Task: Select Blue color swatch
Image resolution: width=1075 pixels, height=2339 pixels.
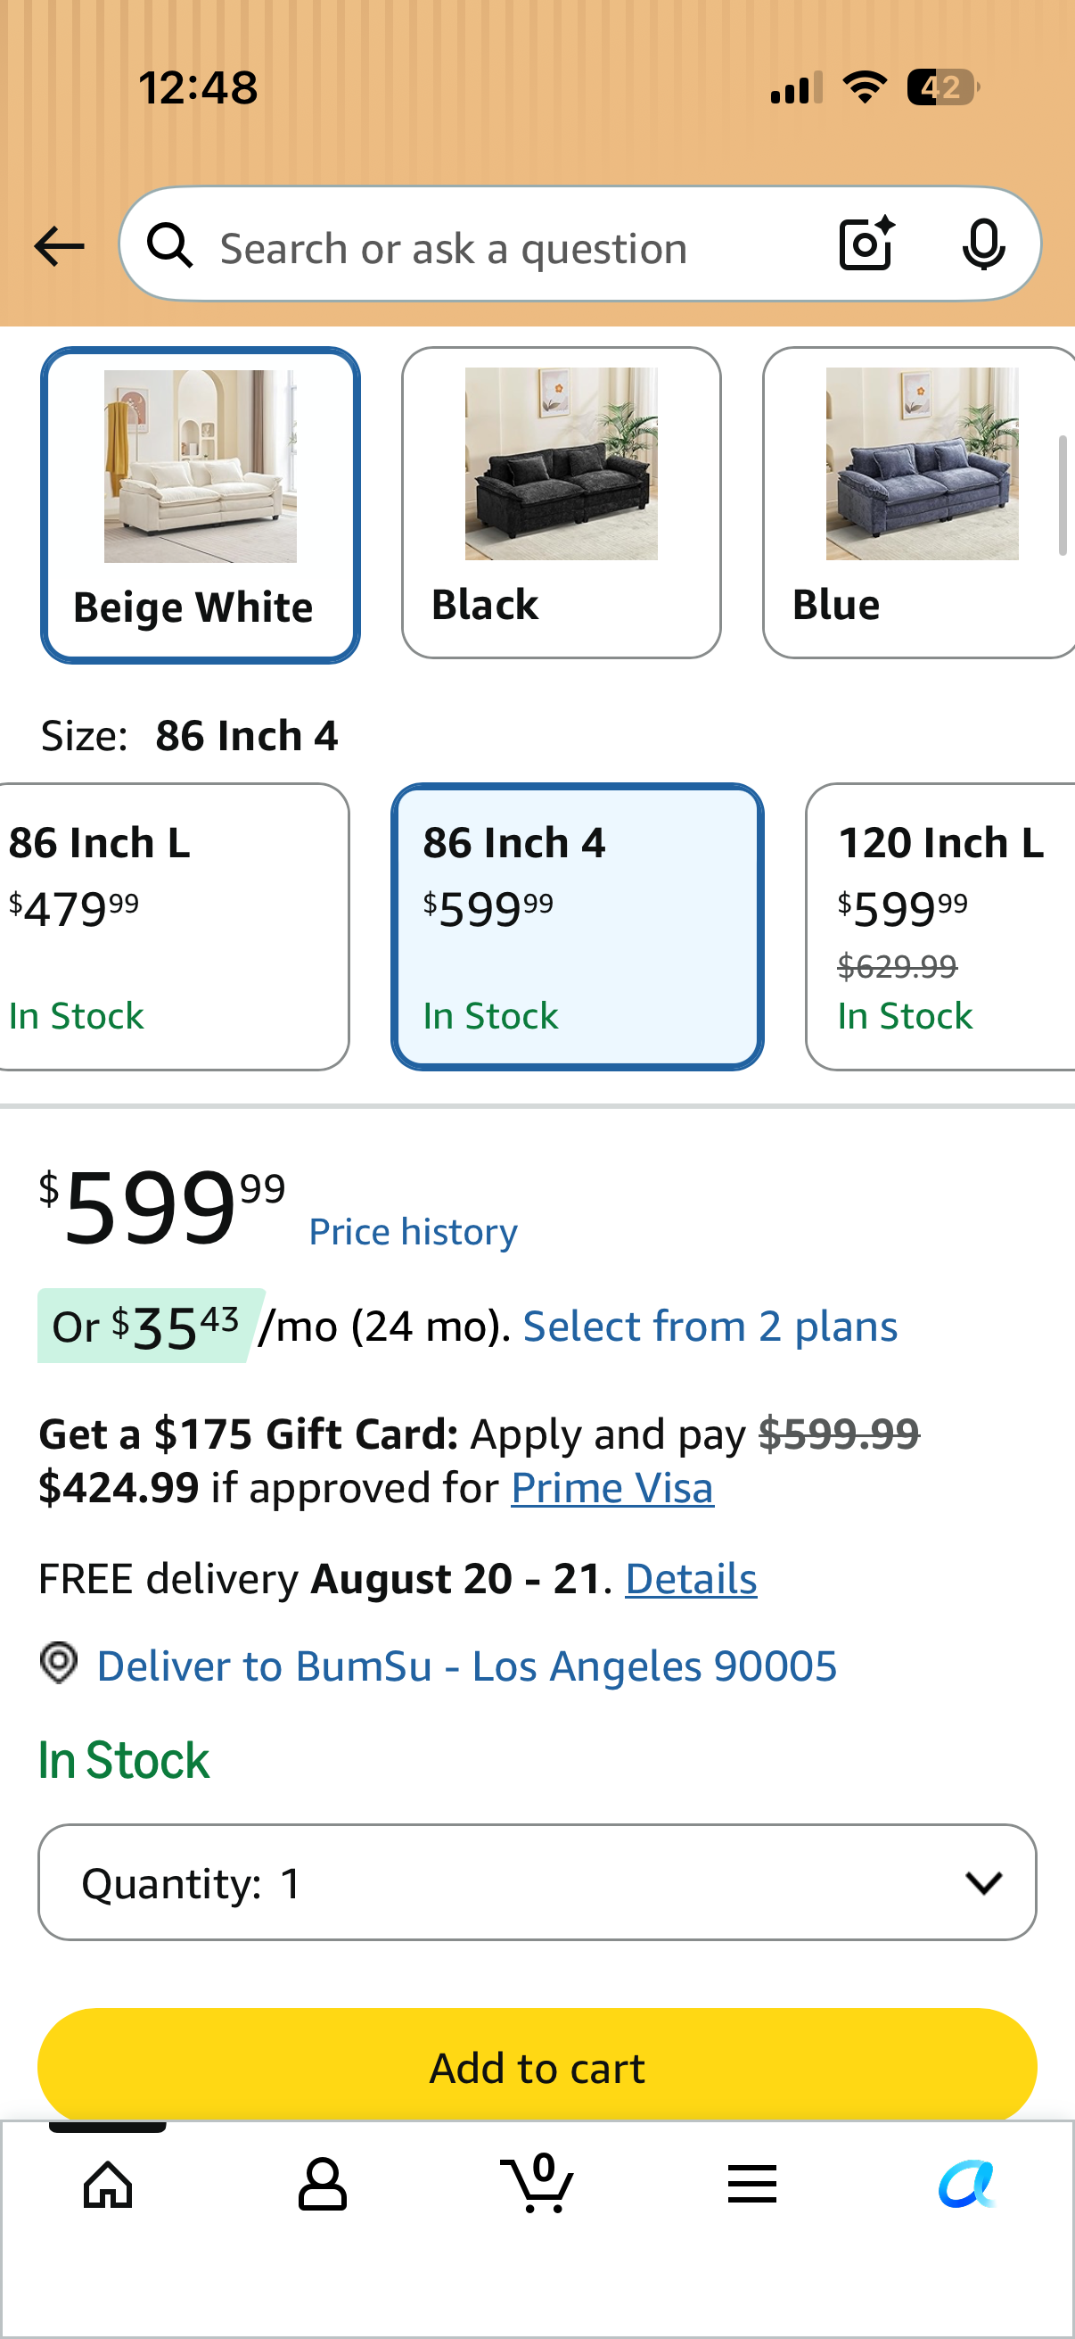Action: 920,502
